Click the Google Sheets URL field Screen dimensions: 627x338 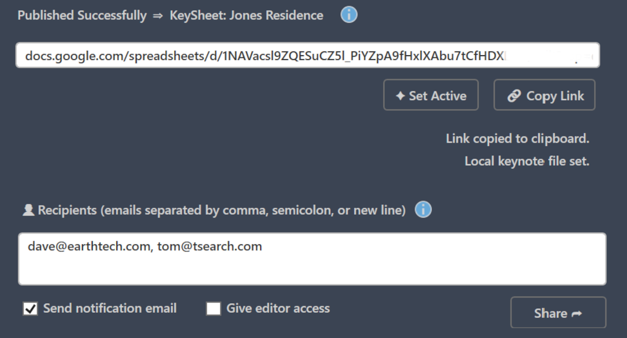pyautogui.click(x=307, y=55)
